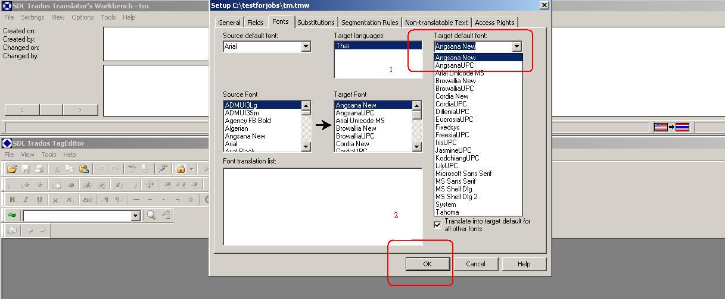Click the Help button in Setup dialog
The height and width of the screenshot is (299, 725).
click(x=524, y=264)
